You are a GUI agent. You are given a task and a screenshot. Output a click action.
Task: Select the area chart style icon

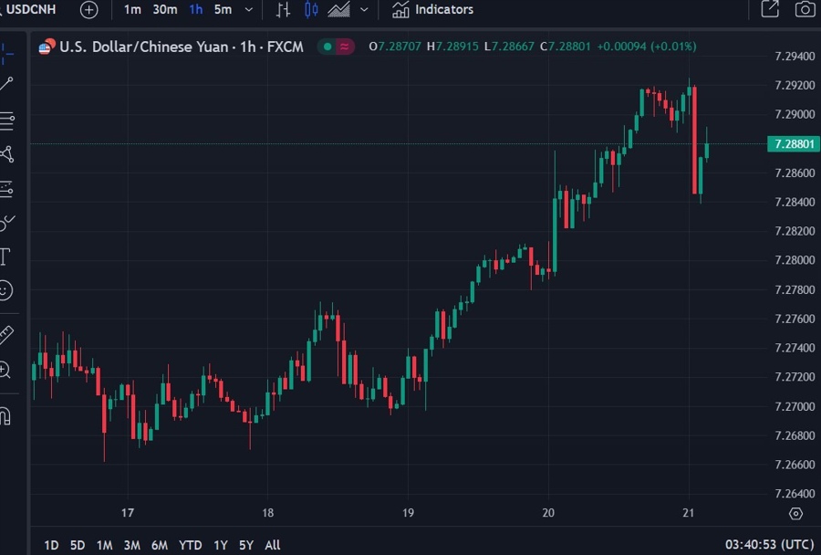pyautogui.click(x=338, y=9)
